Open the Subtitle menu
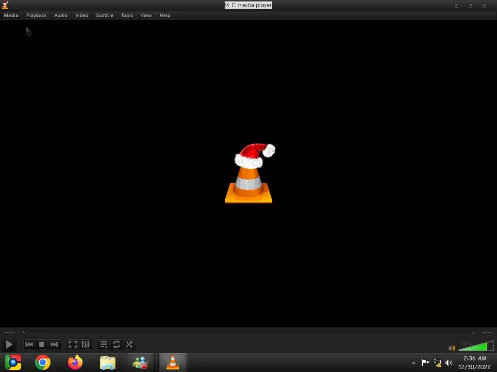This screenshot has height=372, width=497. pos(105,15)
